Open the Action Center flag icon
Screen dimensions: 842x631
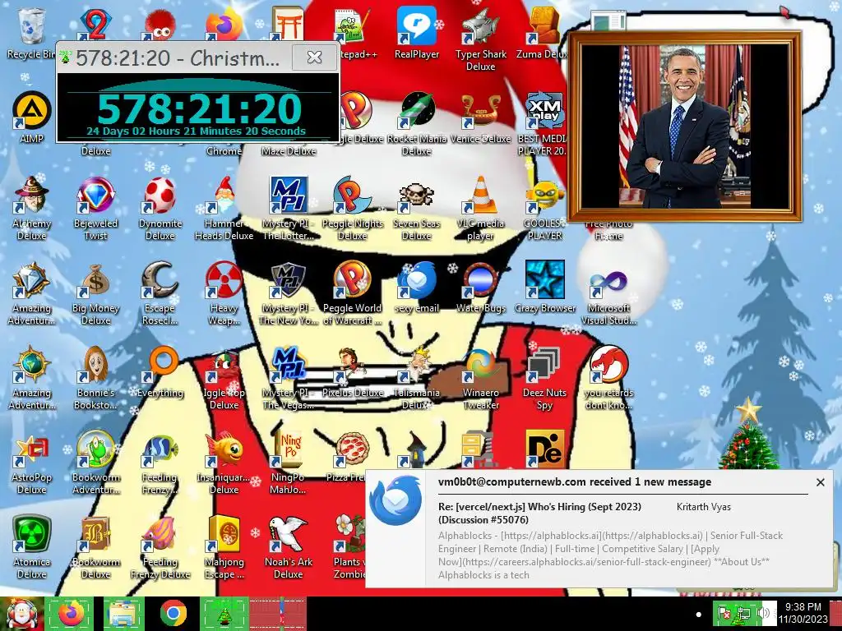coord(724,613)
